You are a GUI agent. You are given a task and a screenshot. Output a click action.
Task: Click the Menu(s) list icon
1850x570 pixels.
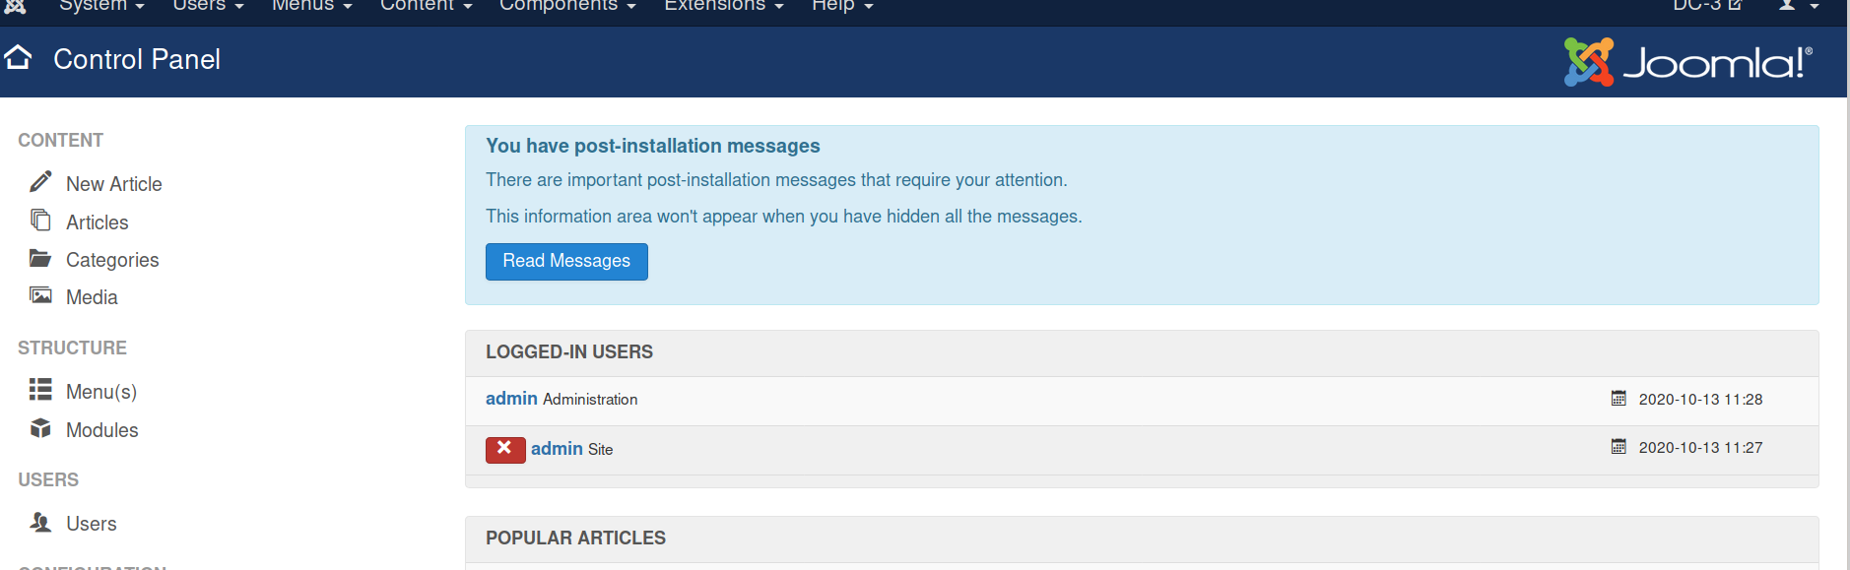(40, 390)
